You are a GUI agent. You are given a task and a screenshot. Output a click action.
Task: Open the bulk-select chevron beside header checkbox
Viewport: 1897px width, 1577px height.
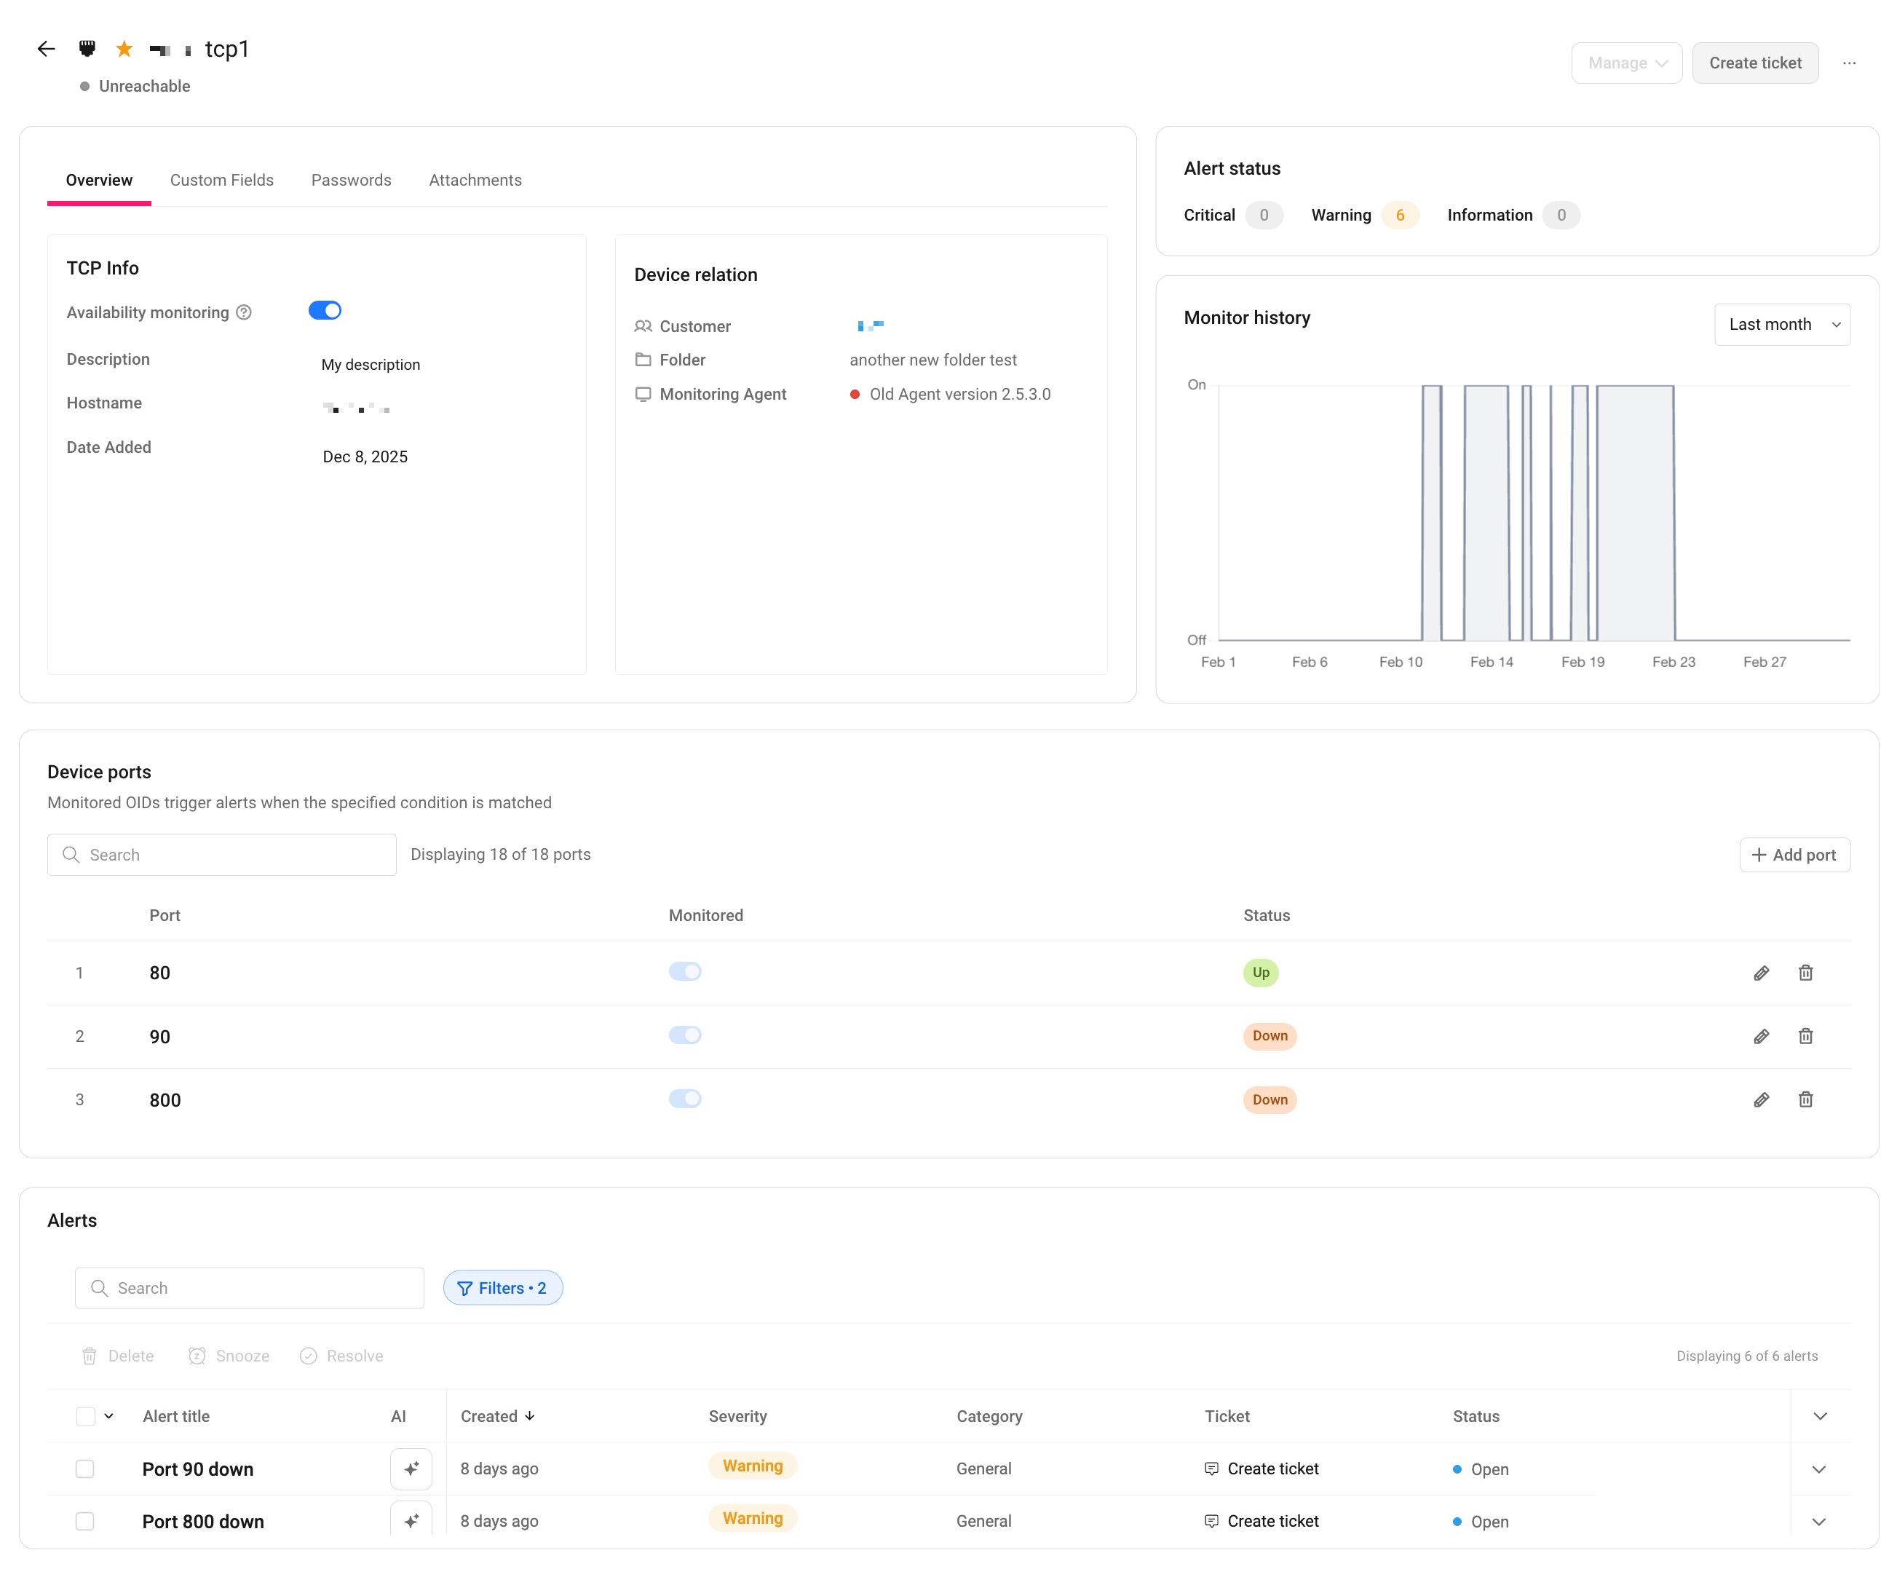[109, 1416]
